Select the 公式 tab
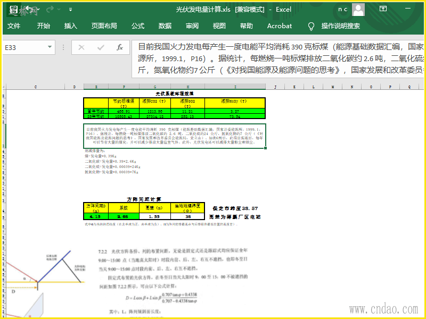The image size is (426, 319). (x=138, y=26)
